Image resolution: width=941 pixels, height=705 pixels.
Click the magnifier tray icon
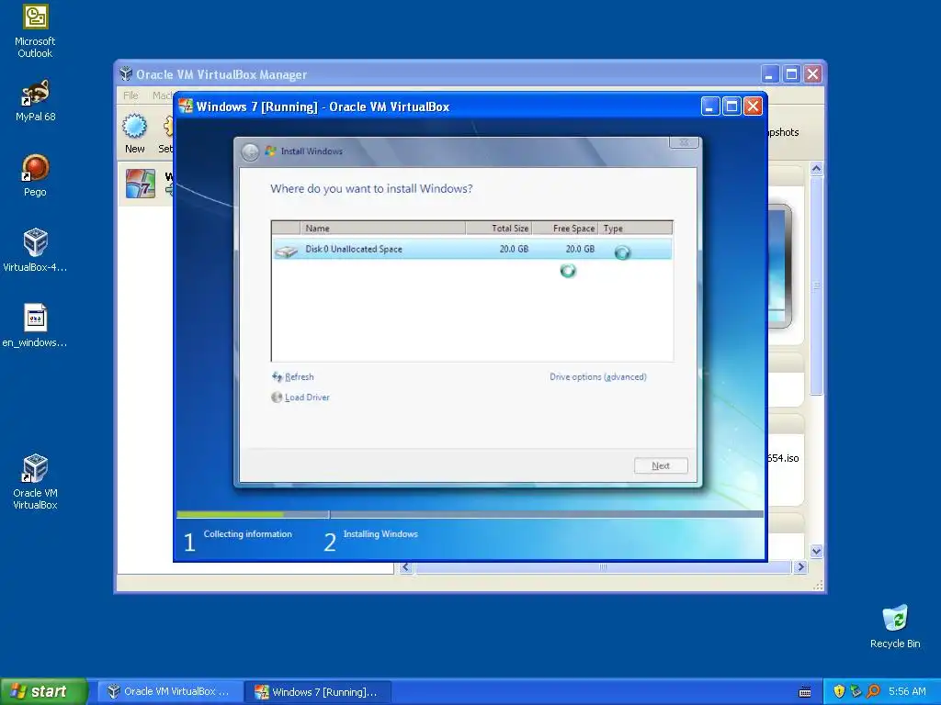tap(873, 691)
